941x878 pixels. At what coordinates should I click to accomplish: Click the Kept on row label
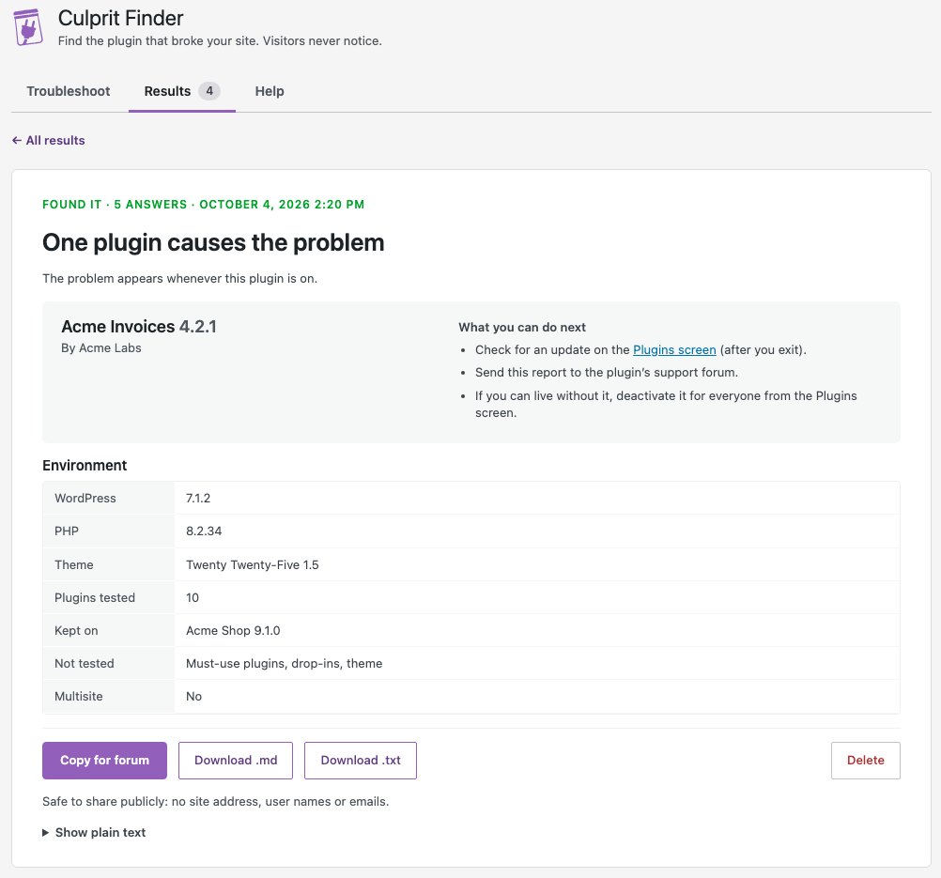(x=76, y=631)
